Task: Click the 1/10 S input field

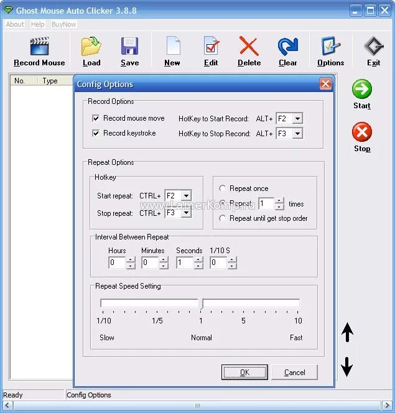Action: tap(218, 262)
